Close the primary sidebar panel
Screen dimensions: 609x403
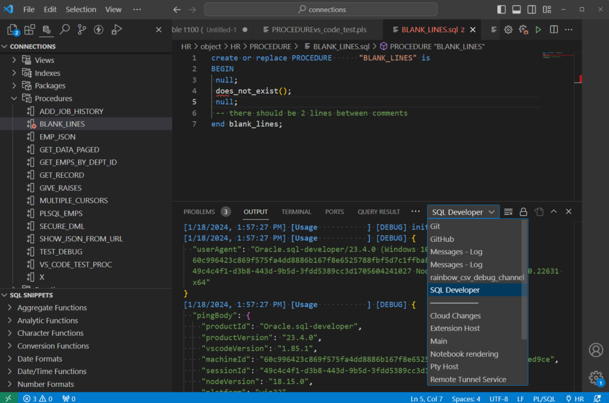click(x=158, y=30)
